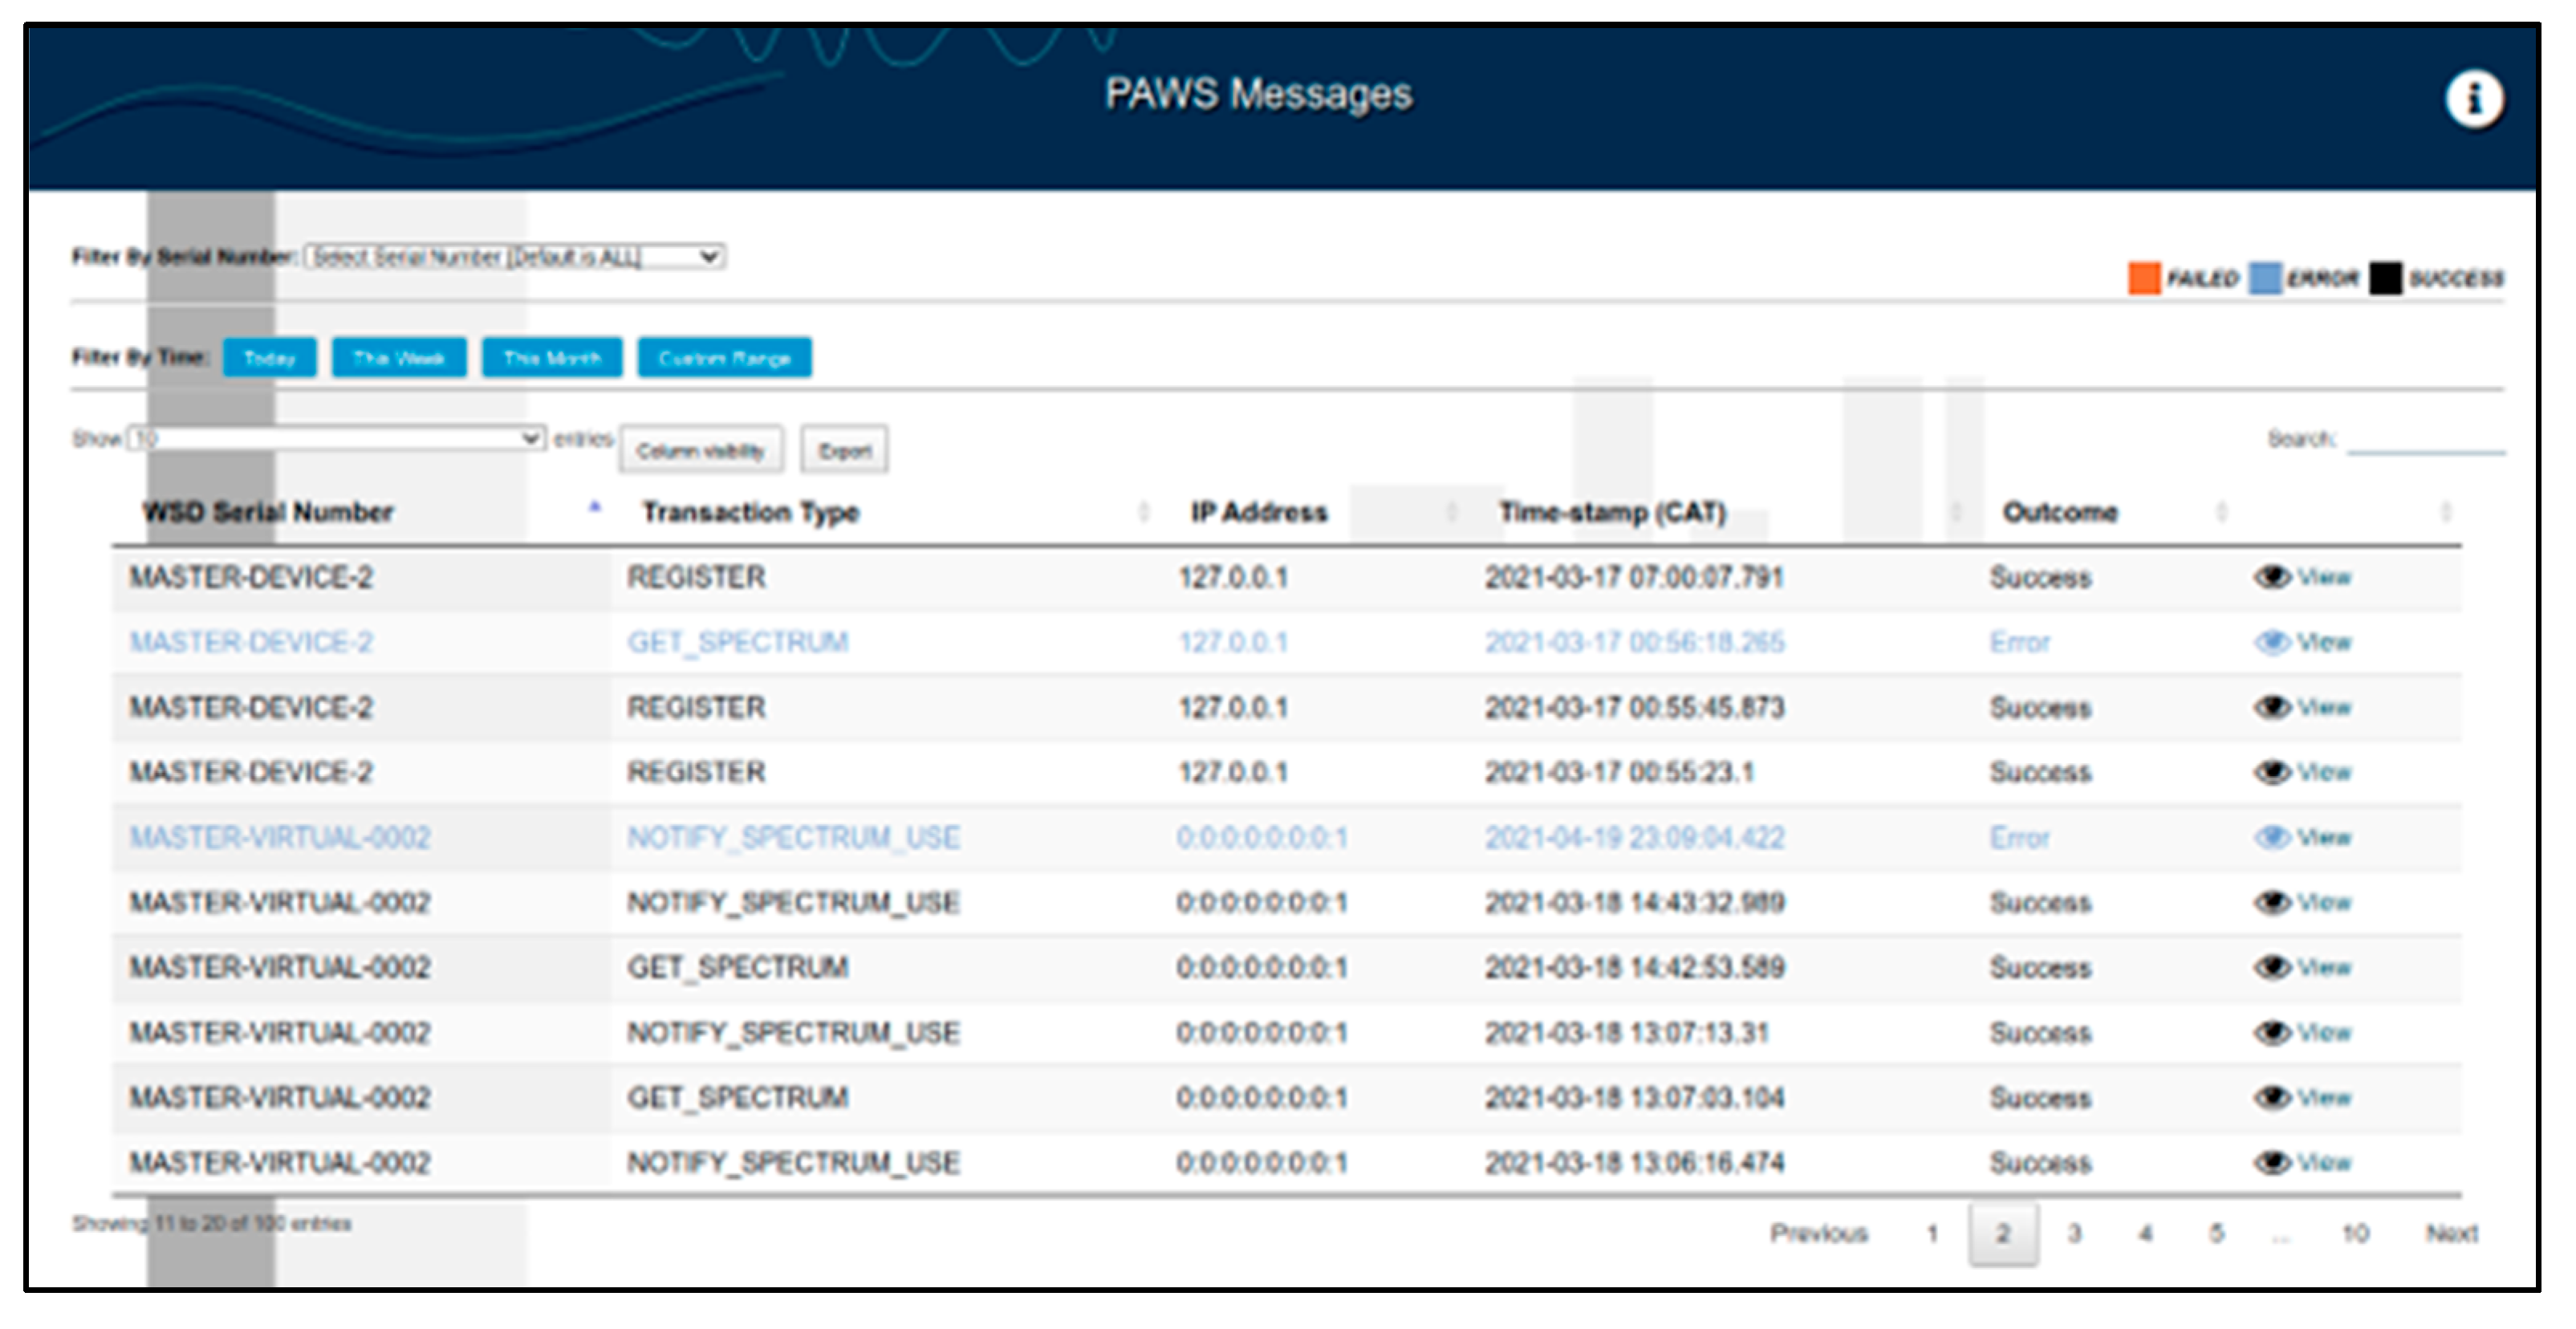Sort by Transaction Type column

tap(751, 512)
